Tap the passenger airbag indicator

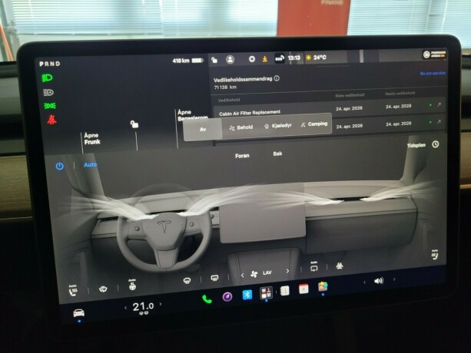pos(434,54)
